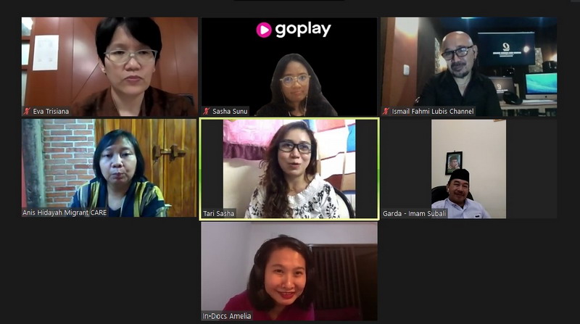
Task: Select Anis Hidayah Migrant CARE's video tile
Action: click(x=109, y=168)
